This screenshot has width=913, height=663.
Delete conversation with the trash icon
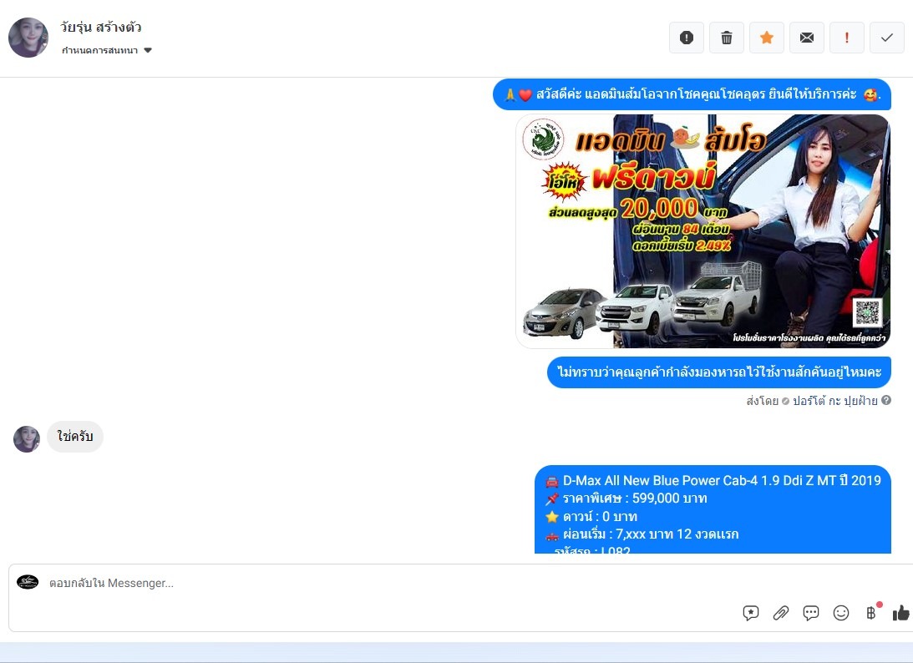[x=727, y=38]
